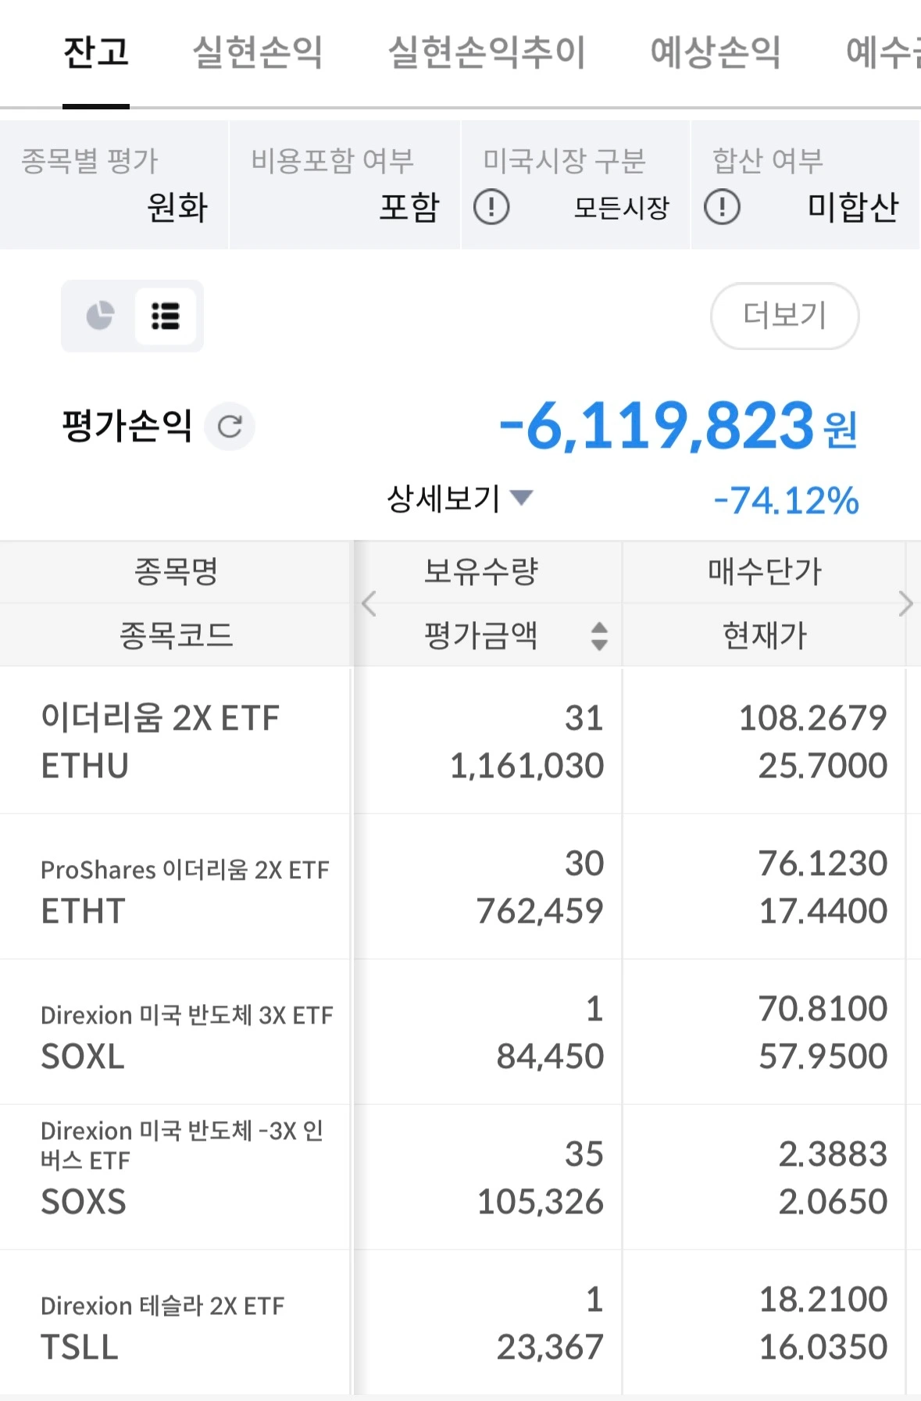This screenshot has width=921, height=1401.
Task: Sort holdings by 평가금액
Action: pyautogui.click(x=598, y=636)
